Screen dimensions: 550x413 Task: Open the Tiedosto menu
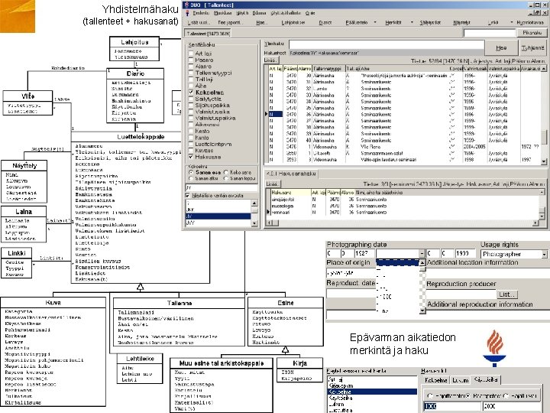[201, 13]
